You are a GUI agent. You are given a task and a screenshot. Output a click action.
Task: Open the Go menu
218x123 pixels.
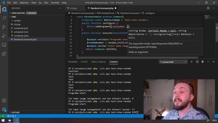coord(40,2)
